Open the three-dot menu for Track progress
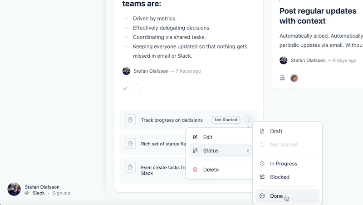The width and height of the screenshot is (363, 205). (249, 120)
